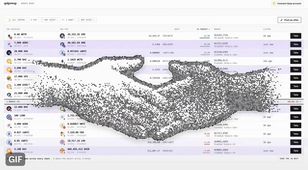Click the Post an offer button

click(x=289, y=20)
